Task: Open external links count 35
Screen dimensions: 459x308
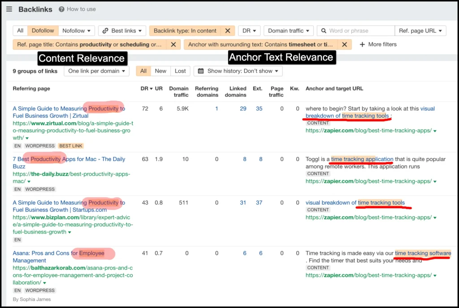Action: (x=259, y=109)
